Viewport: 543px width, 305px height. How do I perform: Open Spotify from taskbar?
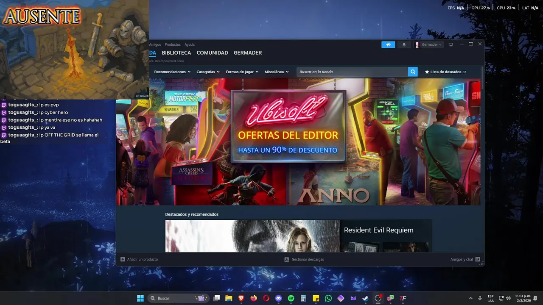[291, 298]
